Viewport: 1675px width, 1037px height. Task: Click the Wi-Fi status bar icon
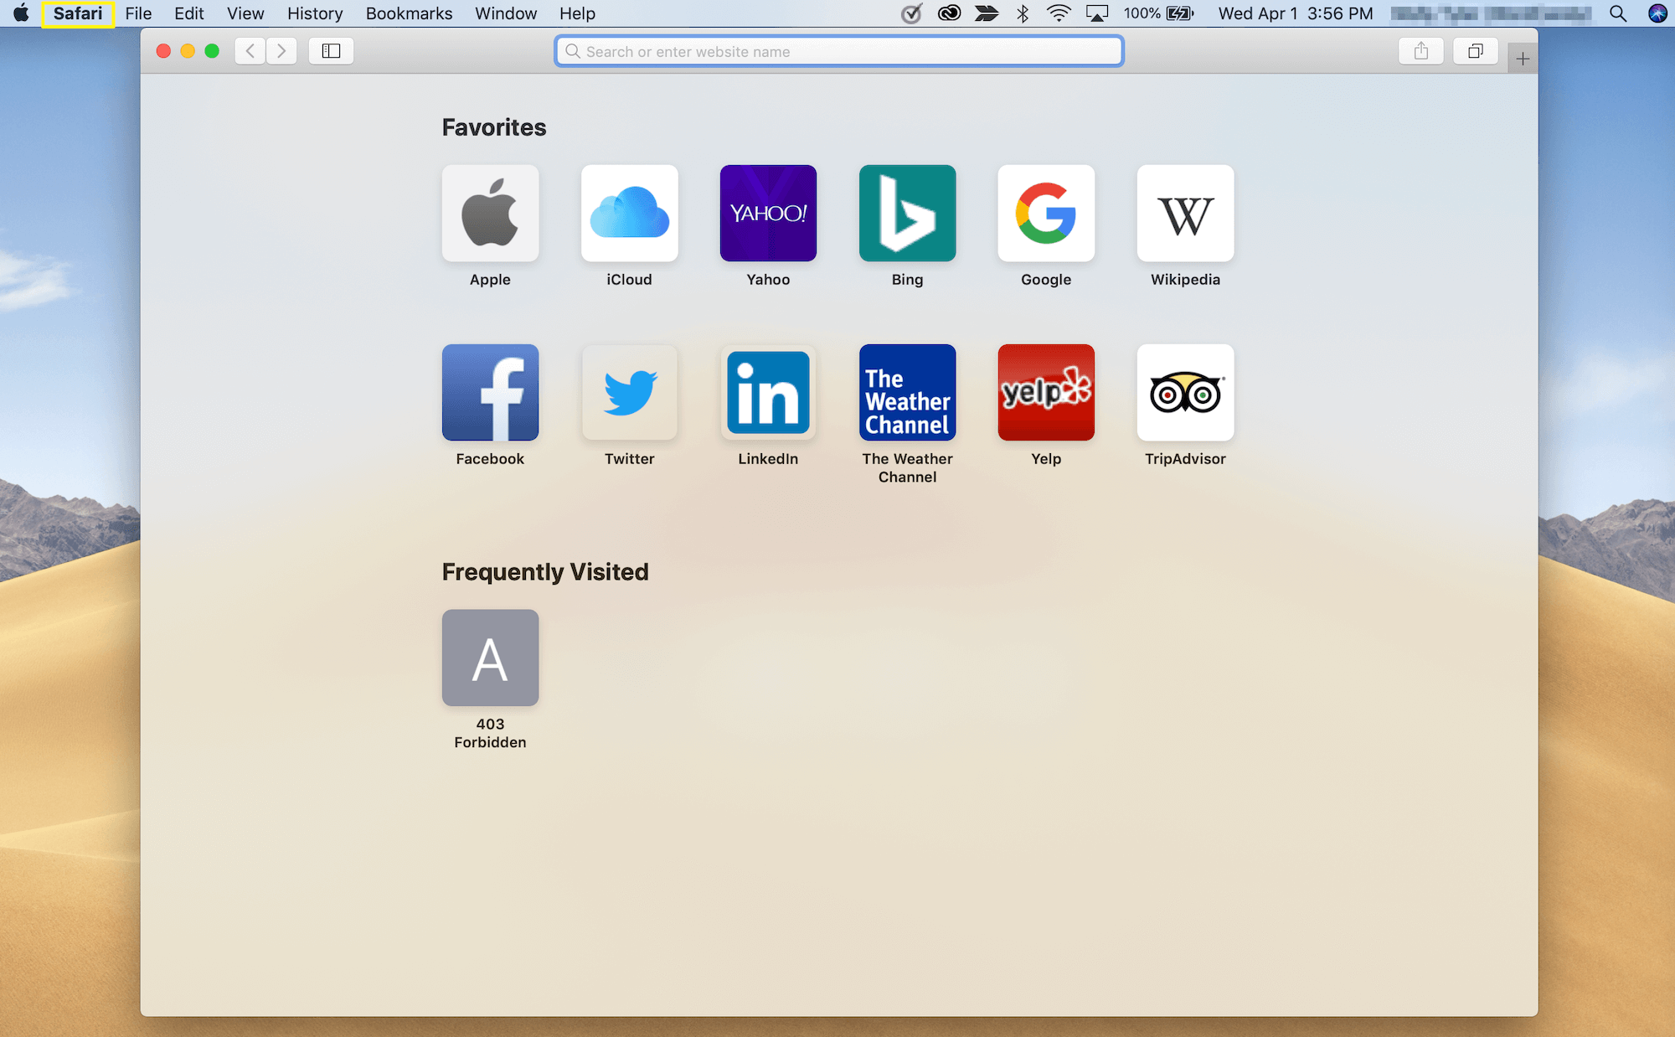(1060, 13)
